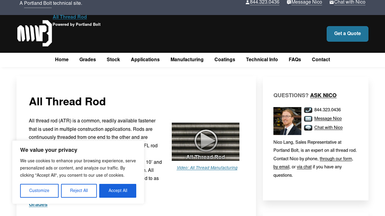Click the sidebar Message Nico link
This screenshot has width=385, height=216.
point(328,119)
